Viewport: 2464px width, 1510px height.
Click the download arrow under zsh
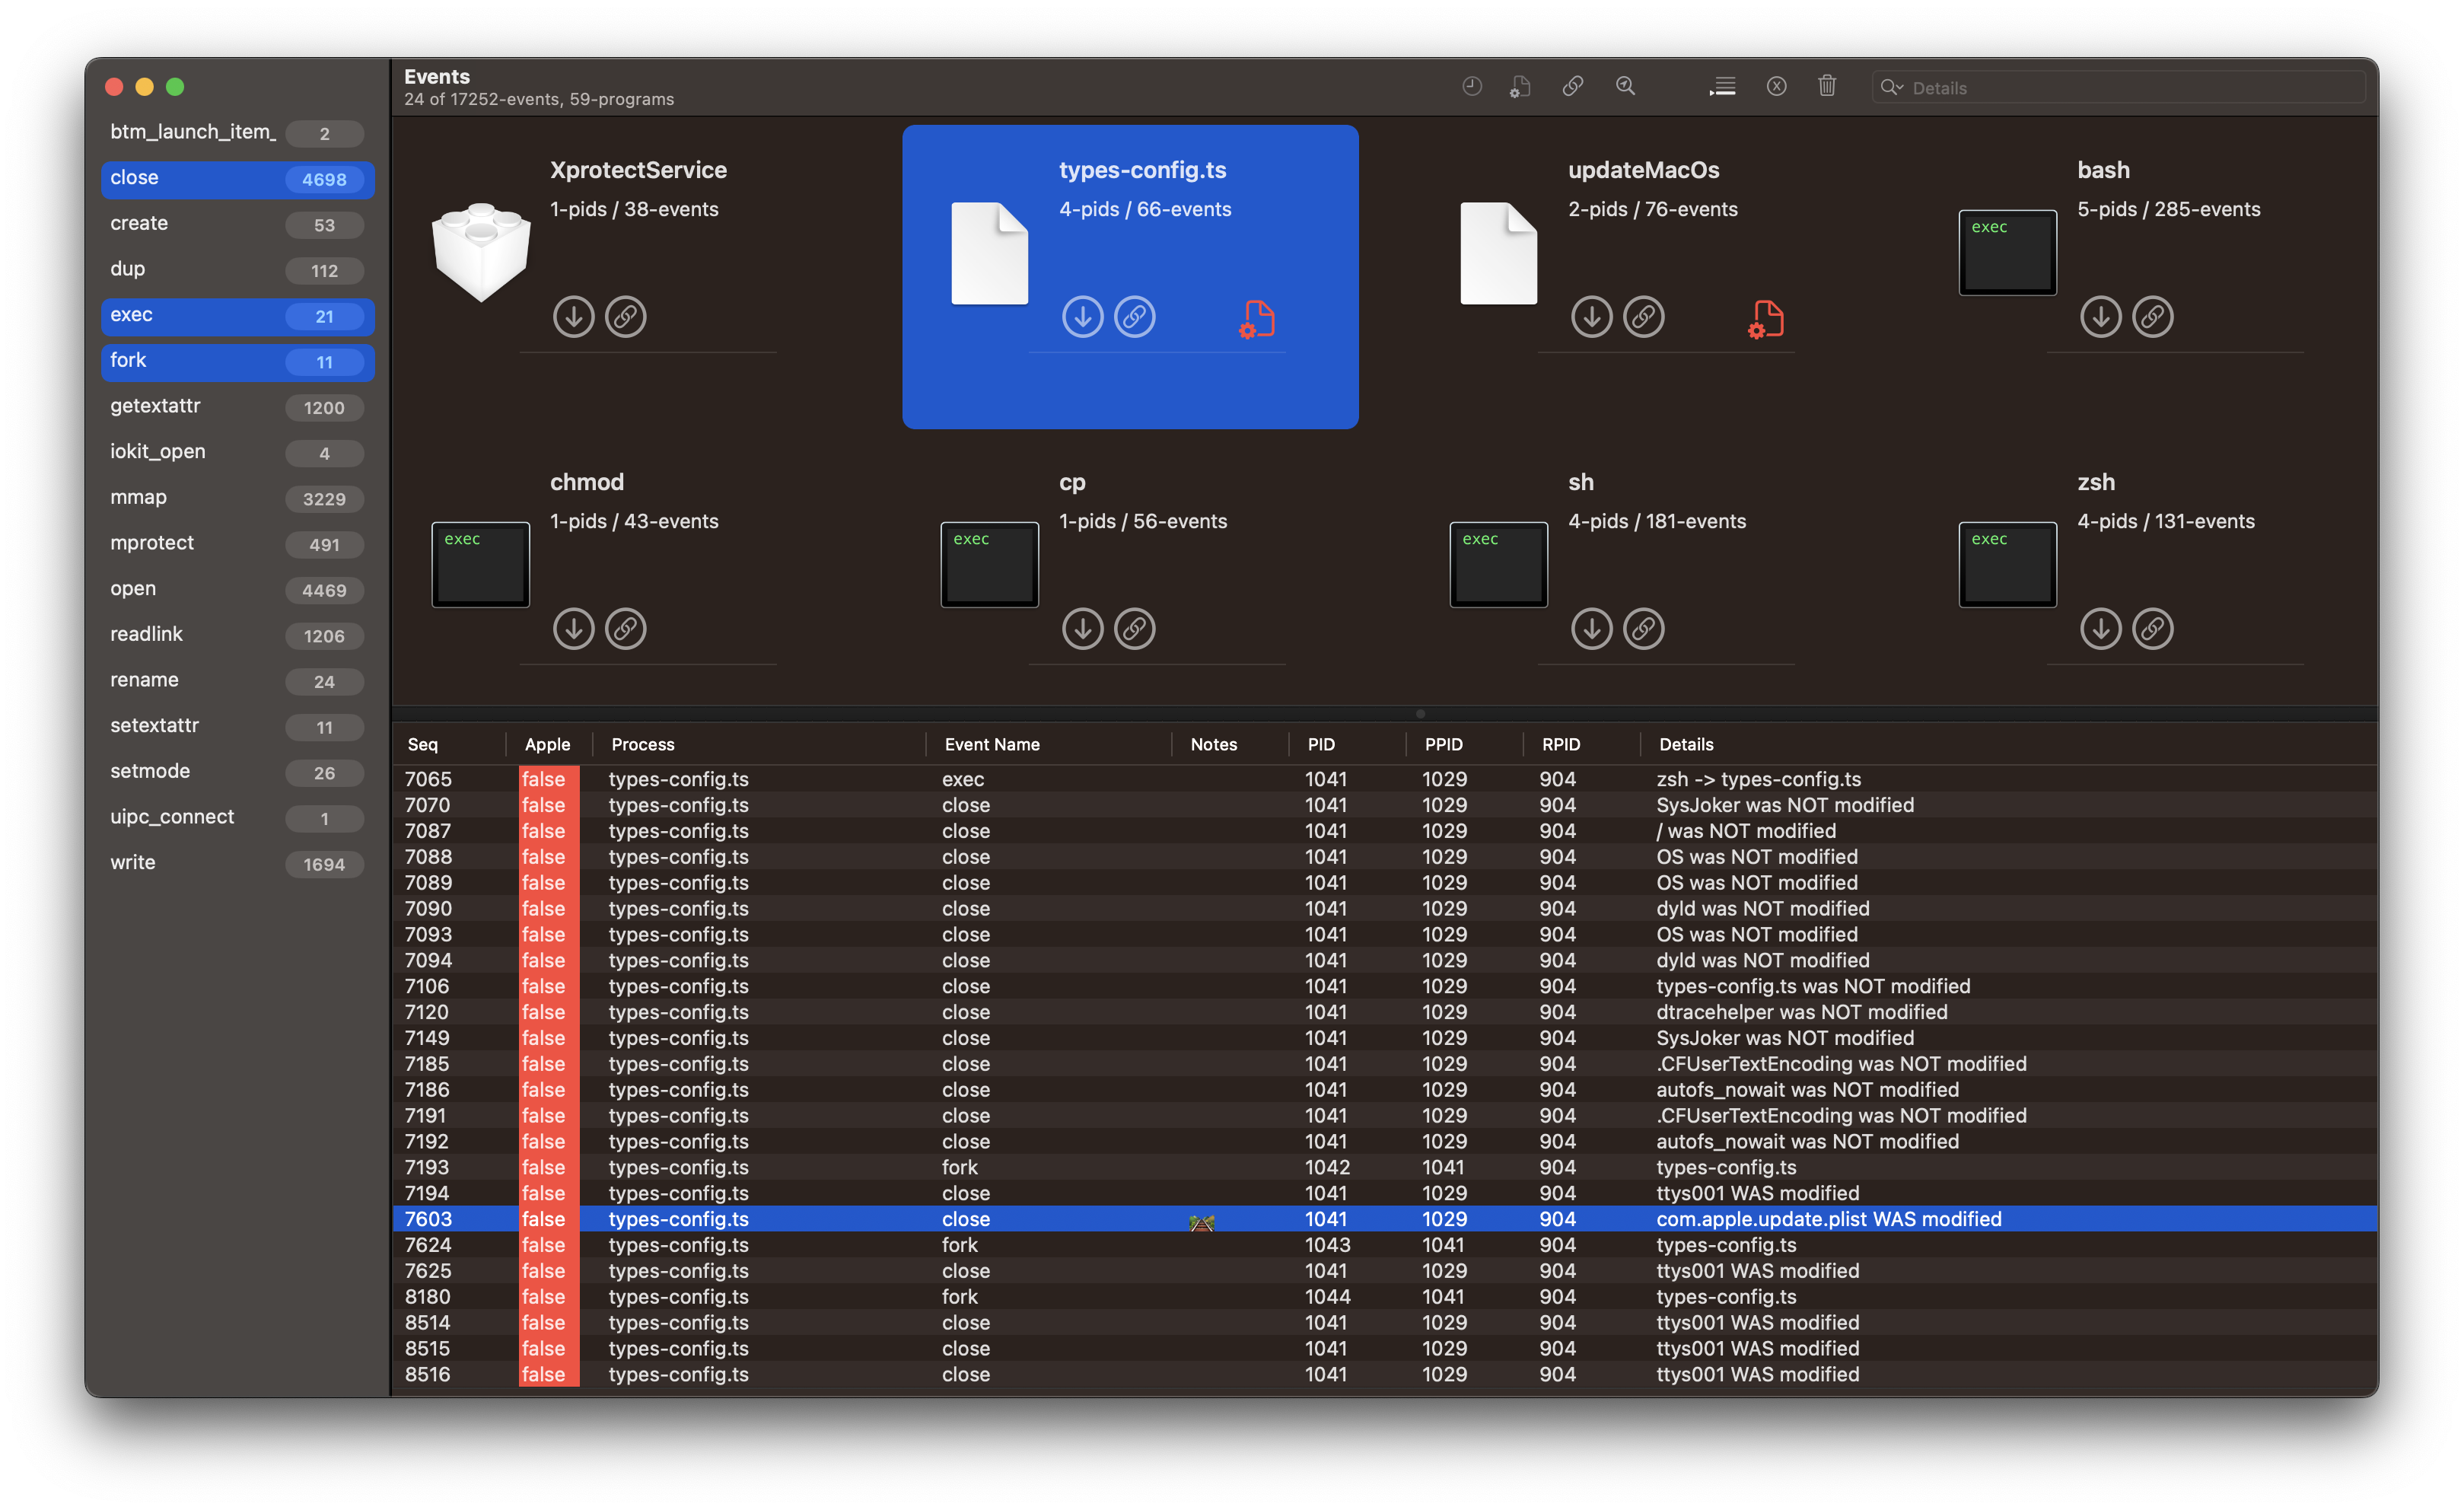click(2101, 629)
